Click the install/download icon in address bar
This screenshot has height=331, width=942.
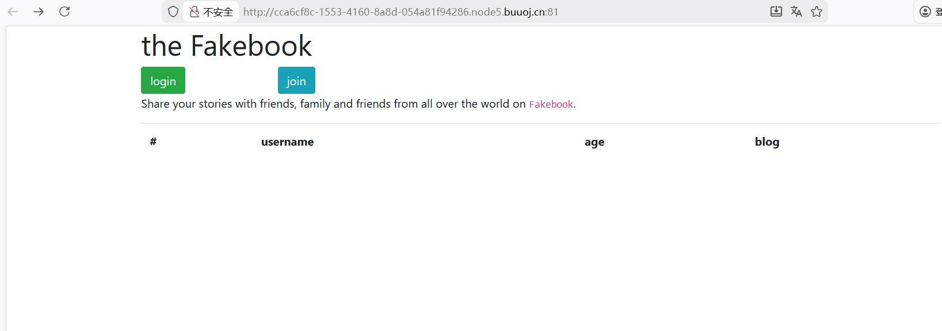tap(776, 12)
